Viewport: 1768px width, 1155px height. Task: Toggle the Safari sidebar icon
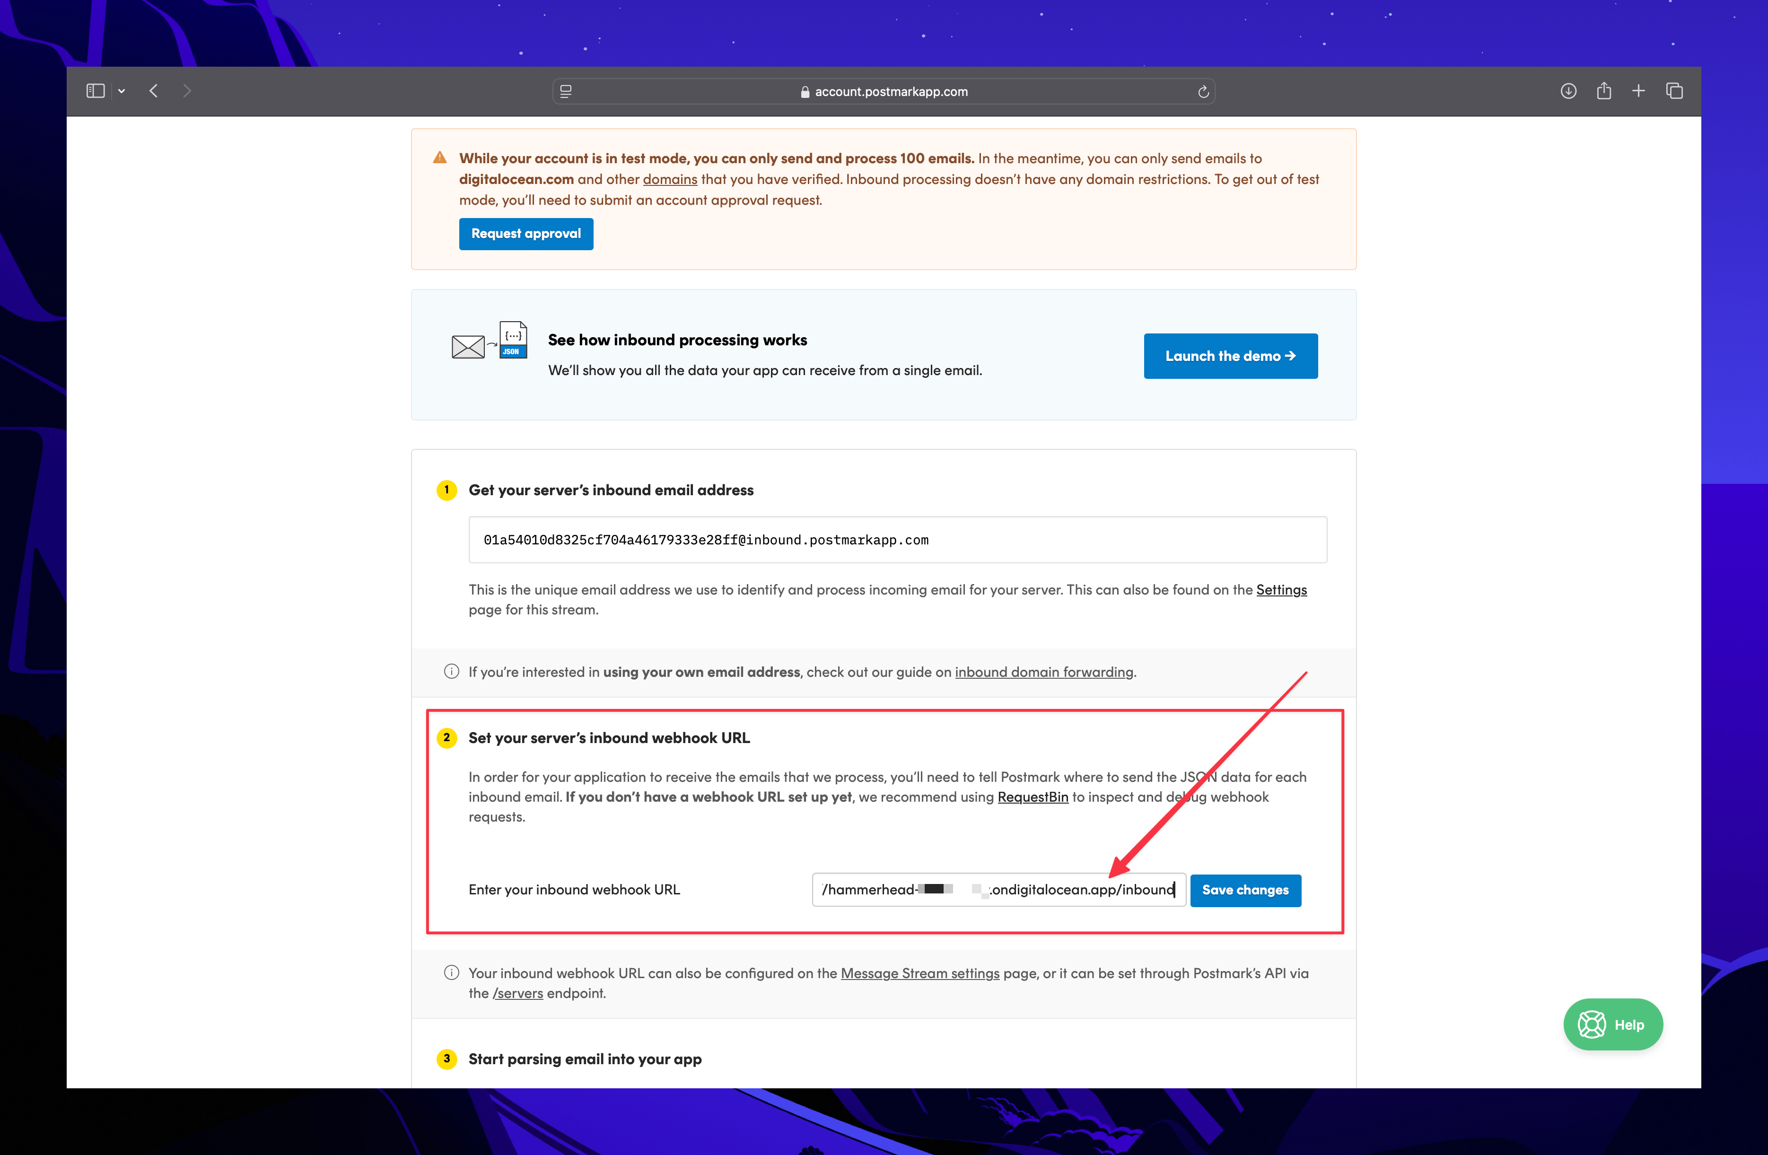[95, 91]
